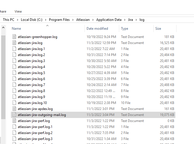Image resolution: width=194 pixels, height=144 pixels.
Task: Click the atlassian-jira.log.6 file icon
Action: (x=14, y=79)
